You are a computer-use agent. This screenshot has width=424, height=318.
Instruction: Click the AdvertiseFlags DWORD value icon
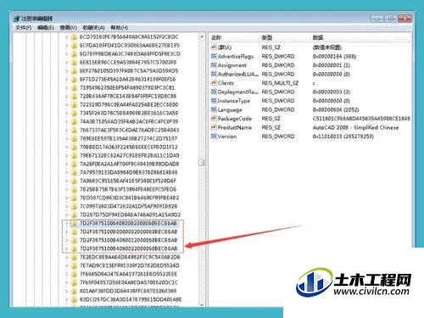[214, 56]
